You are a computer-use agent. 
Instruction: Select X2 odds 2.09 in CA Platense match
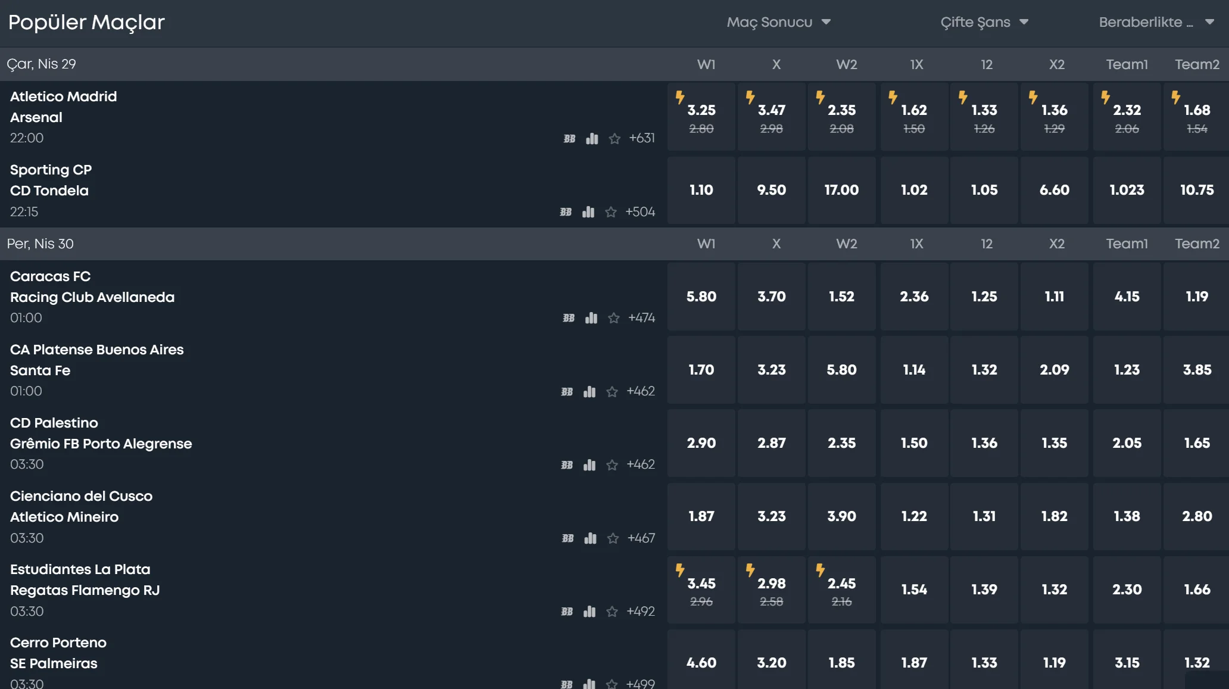click(1055, 370)
